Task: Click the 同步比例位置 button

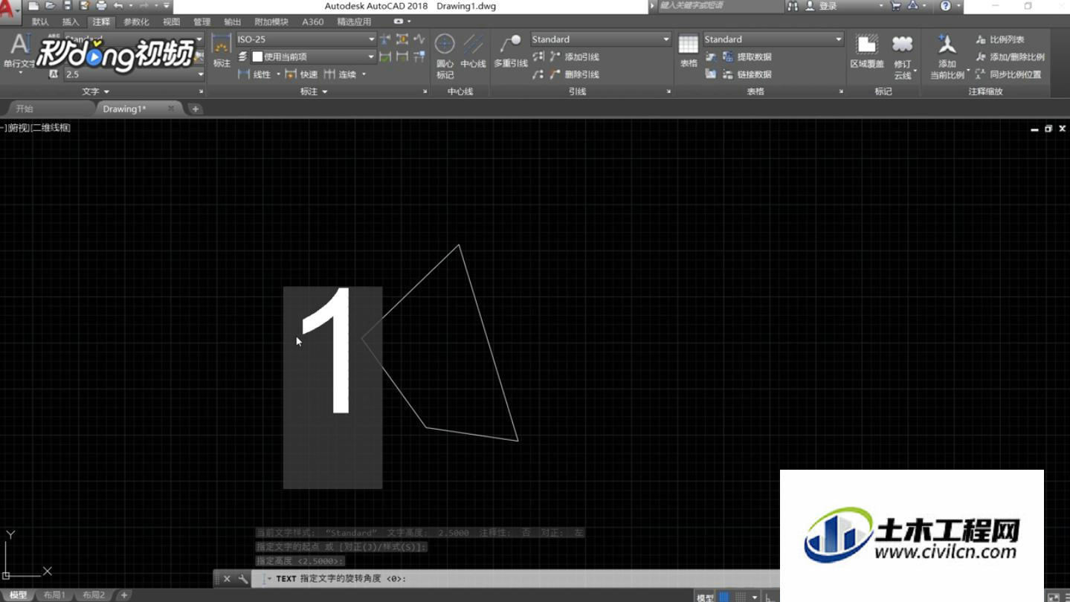Action: click(1008, 74)
